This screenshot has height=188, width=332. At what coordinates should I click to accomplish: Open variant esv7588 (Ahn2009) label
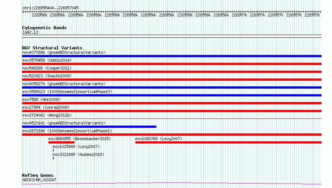[x=41, y=99]
